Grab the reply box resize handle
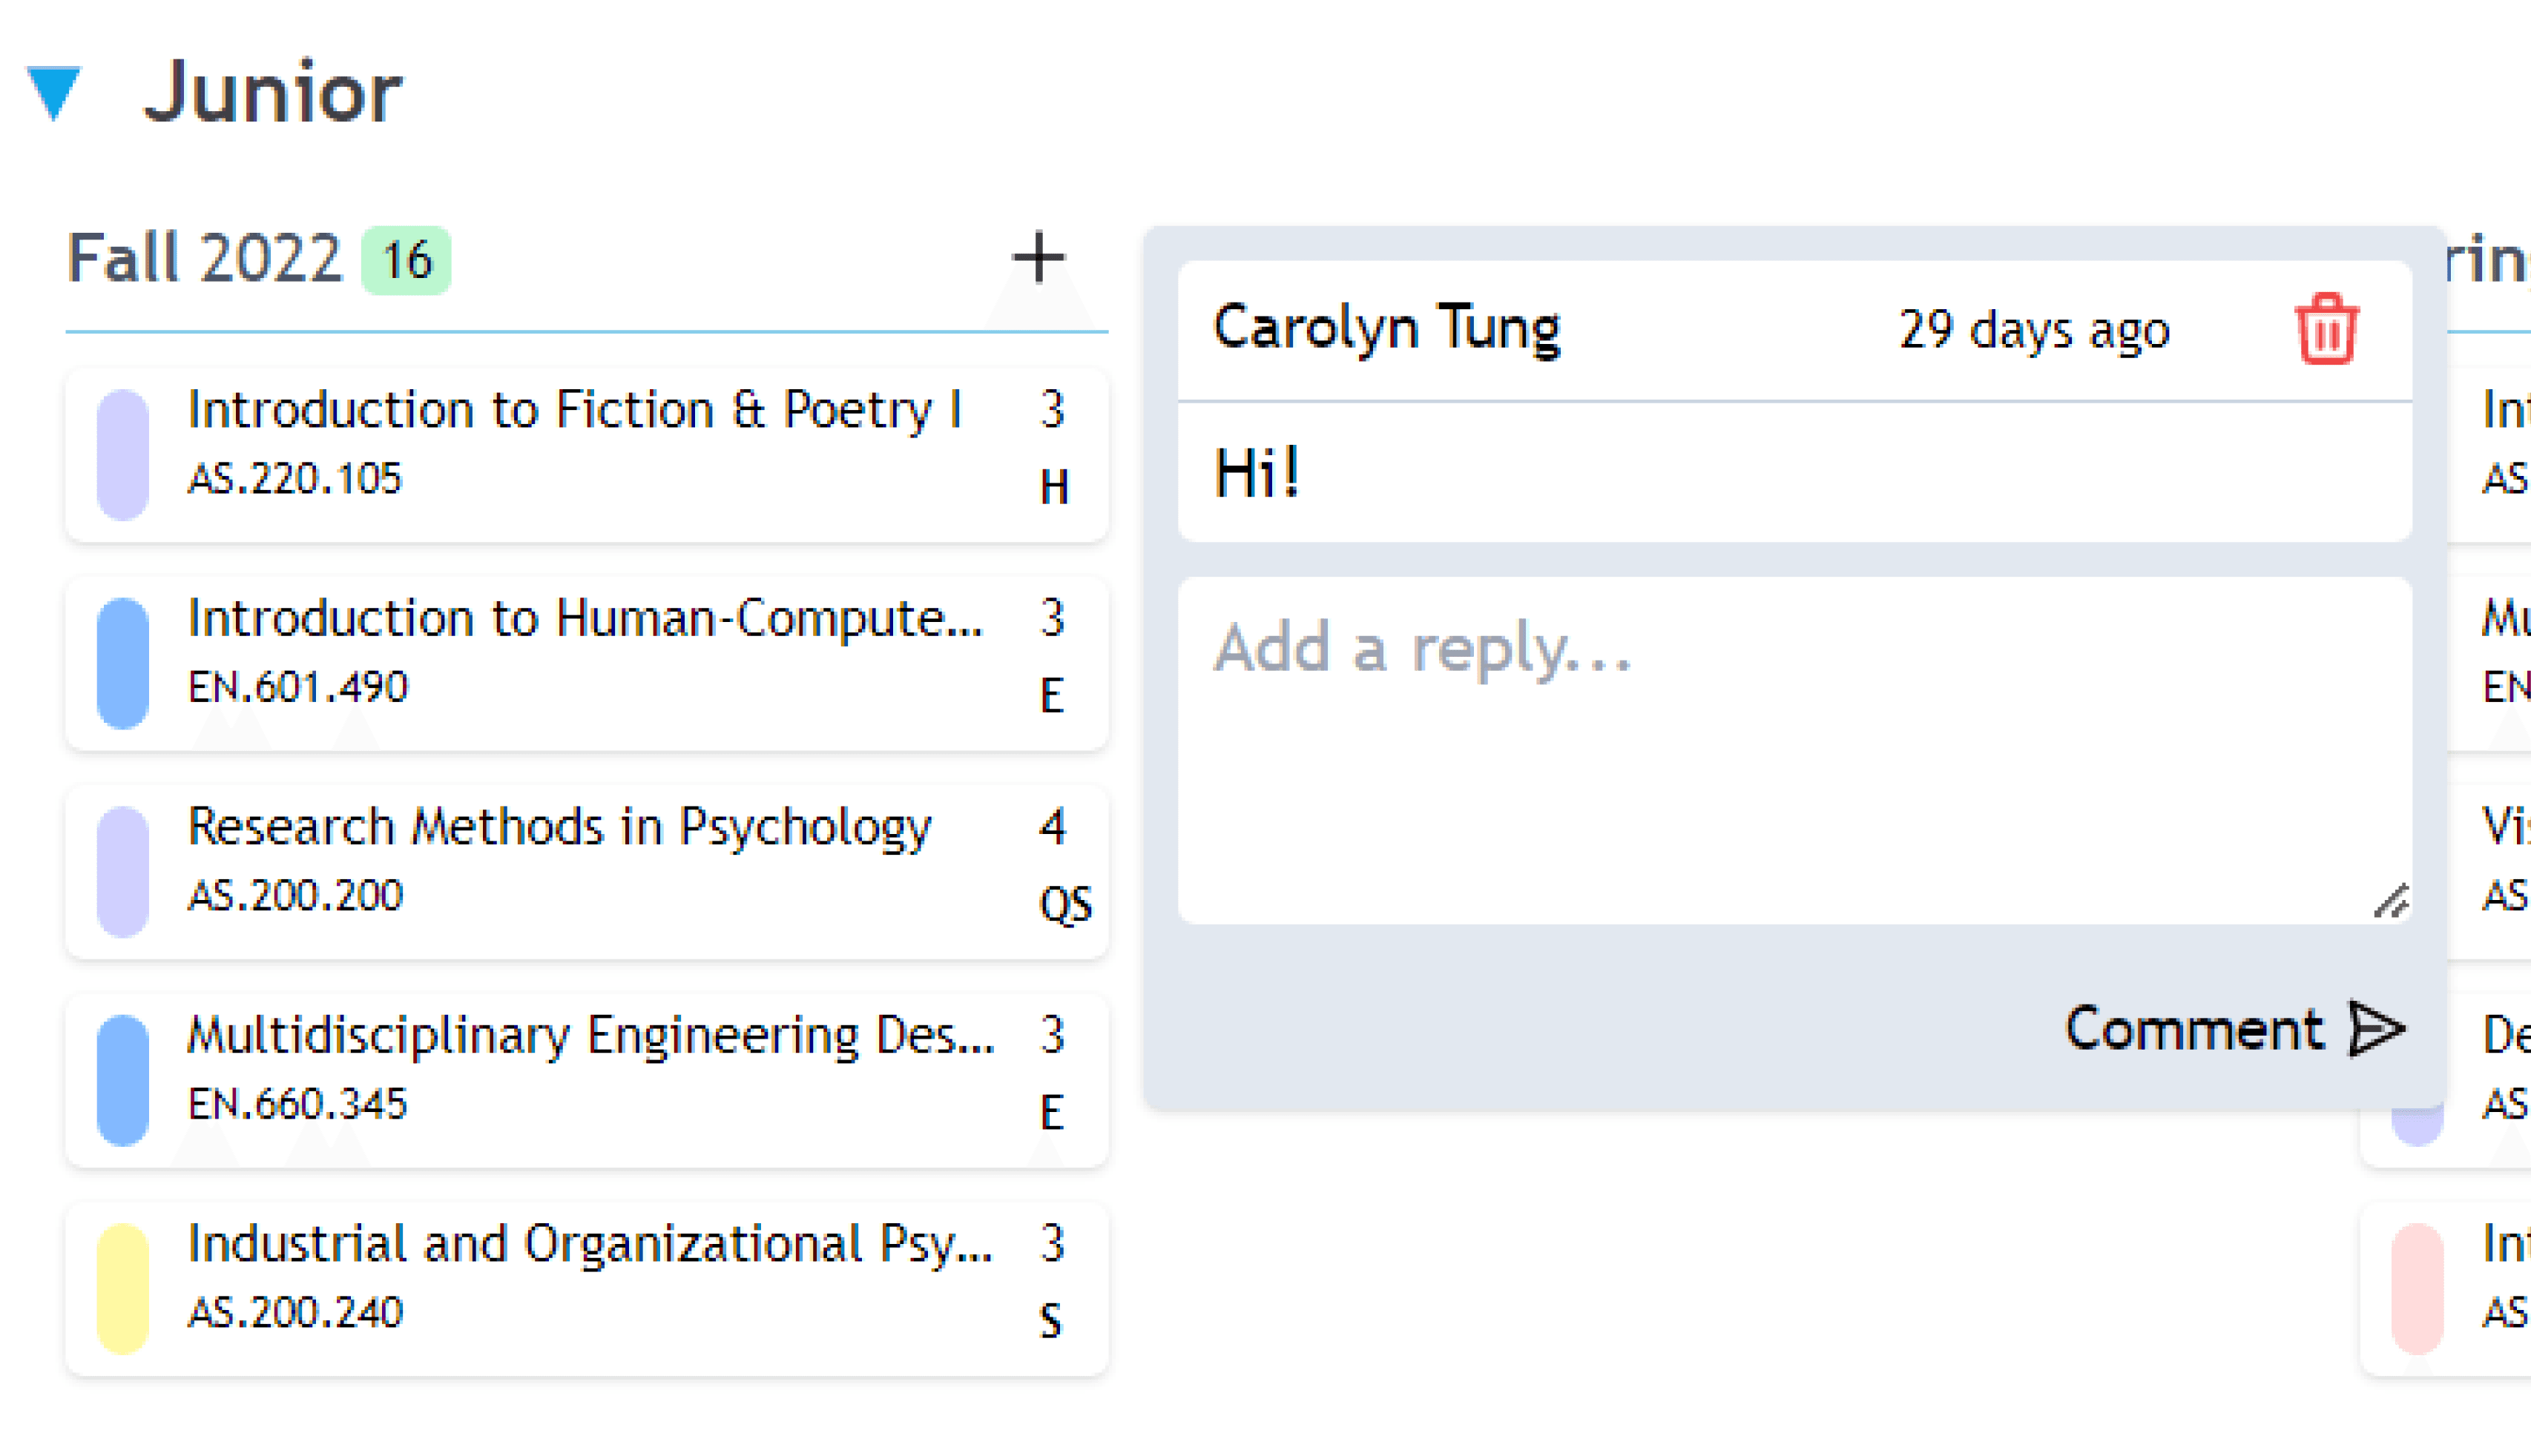 pos(2392,901)
